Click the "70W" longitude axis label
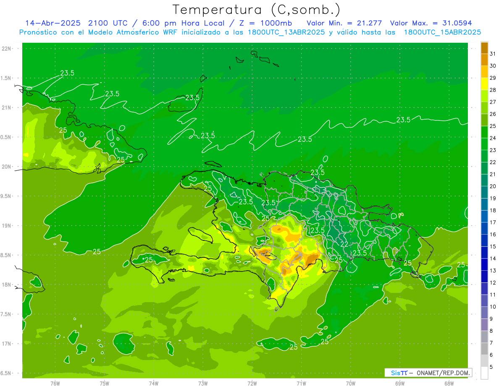Viewport: 504px width, 389px height. point(351,384)
